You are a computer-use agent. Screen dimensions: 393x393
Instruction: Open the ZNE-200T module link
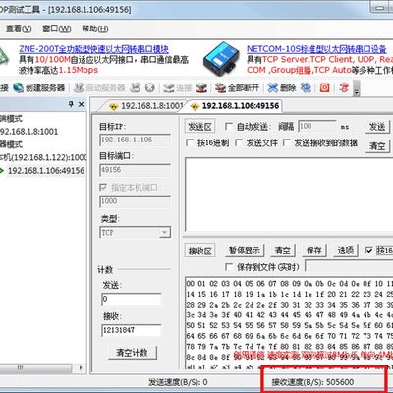[93, 49]
